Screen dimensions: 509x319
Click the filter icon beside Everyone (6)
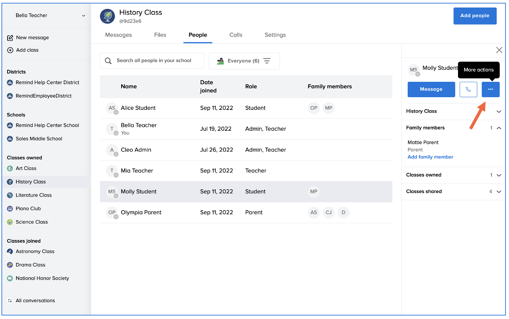tap(267, 61)
